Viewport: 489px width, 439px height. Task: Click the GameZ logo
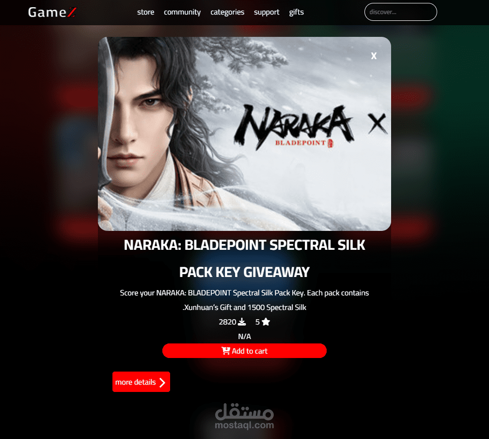[52, 12]
